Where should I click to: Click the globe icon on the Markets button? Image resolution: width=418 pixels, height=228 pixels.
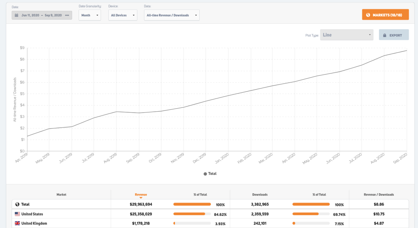pyautogui.click(x=368, y=15)
